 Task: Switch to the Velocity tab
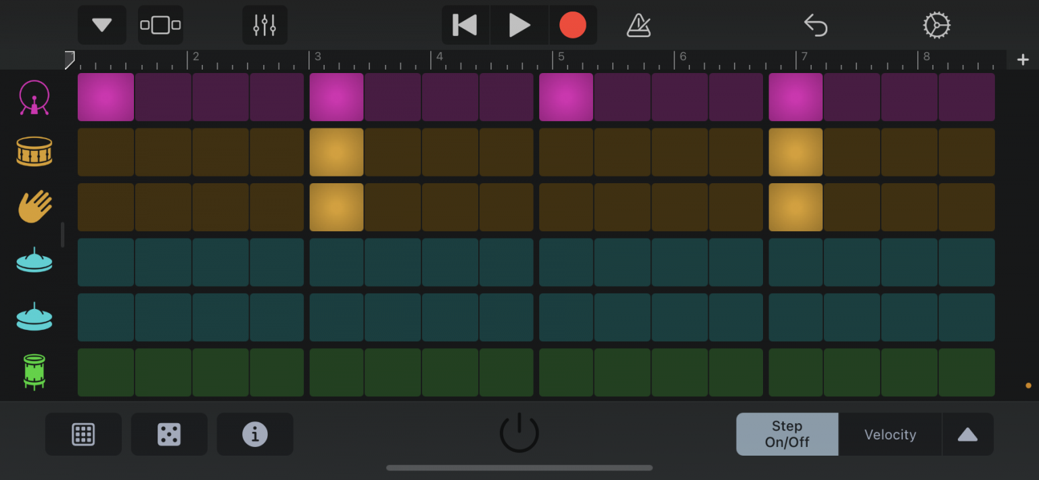(890, 434)
